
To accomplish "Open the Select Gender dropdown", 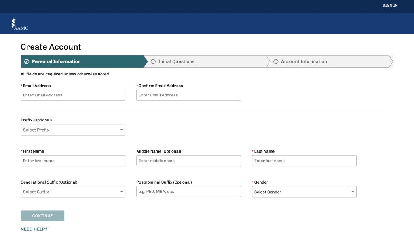I will coord(304,192).
